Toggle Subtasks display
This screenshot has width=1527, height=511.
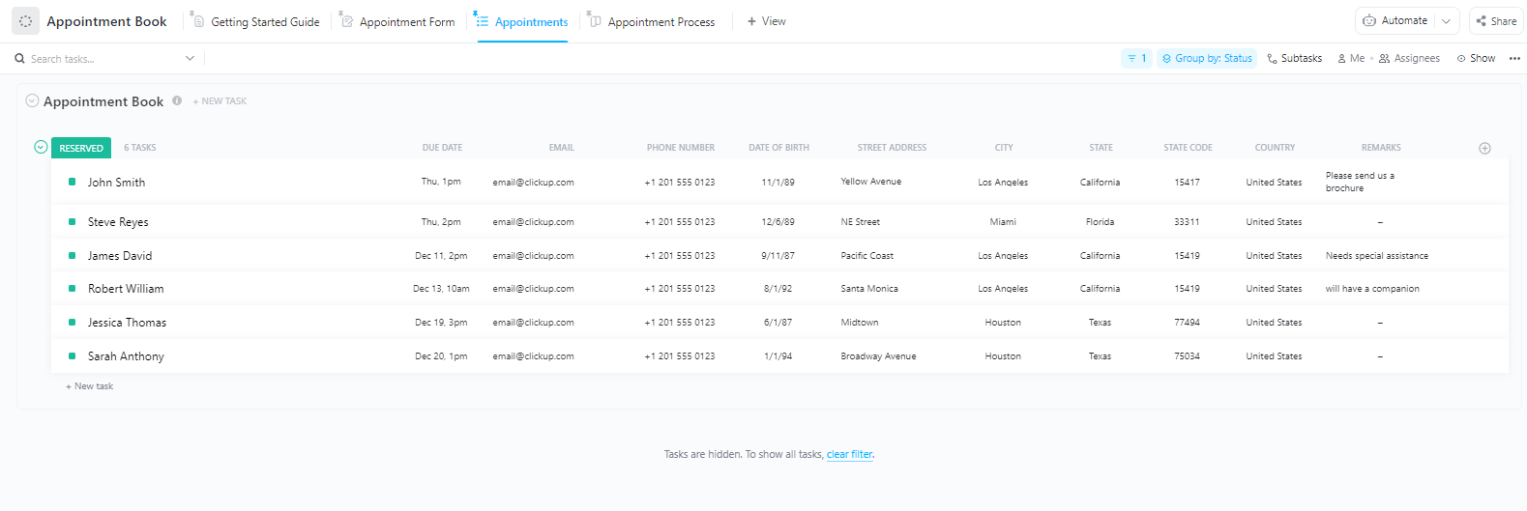coord(1294,58)
